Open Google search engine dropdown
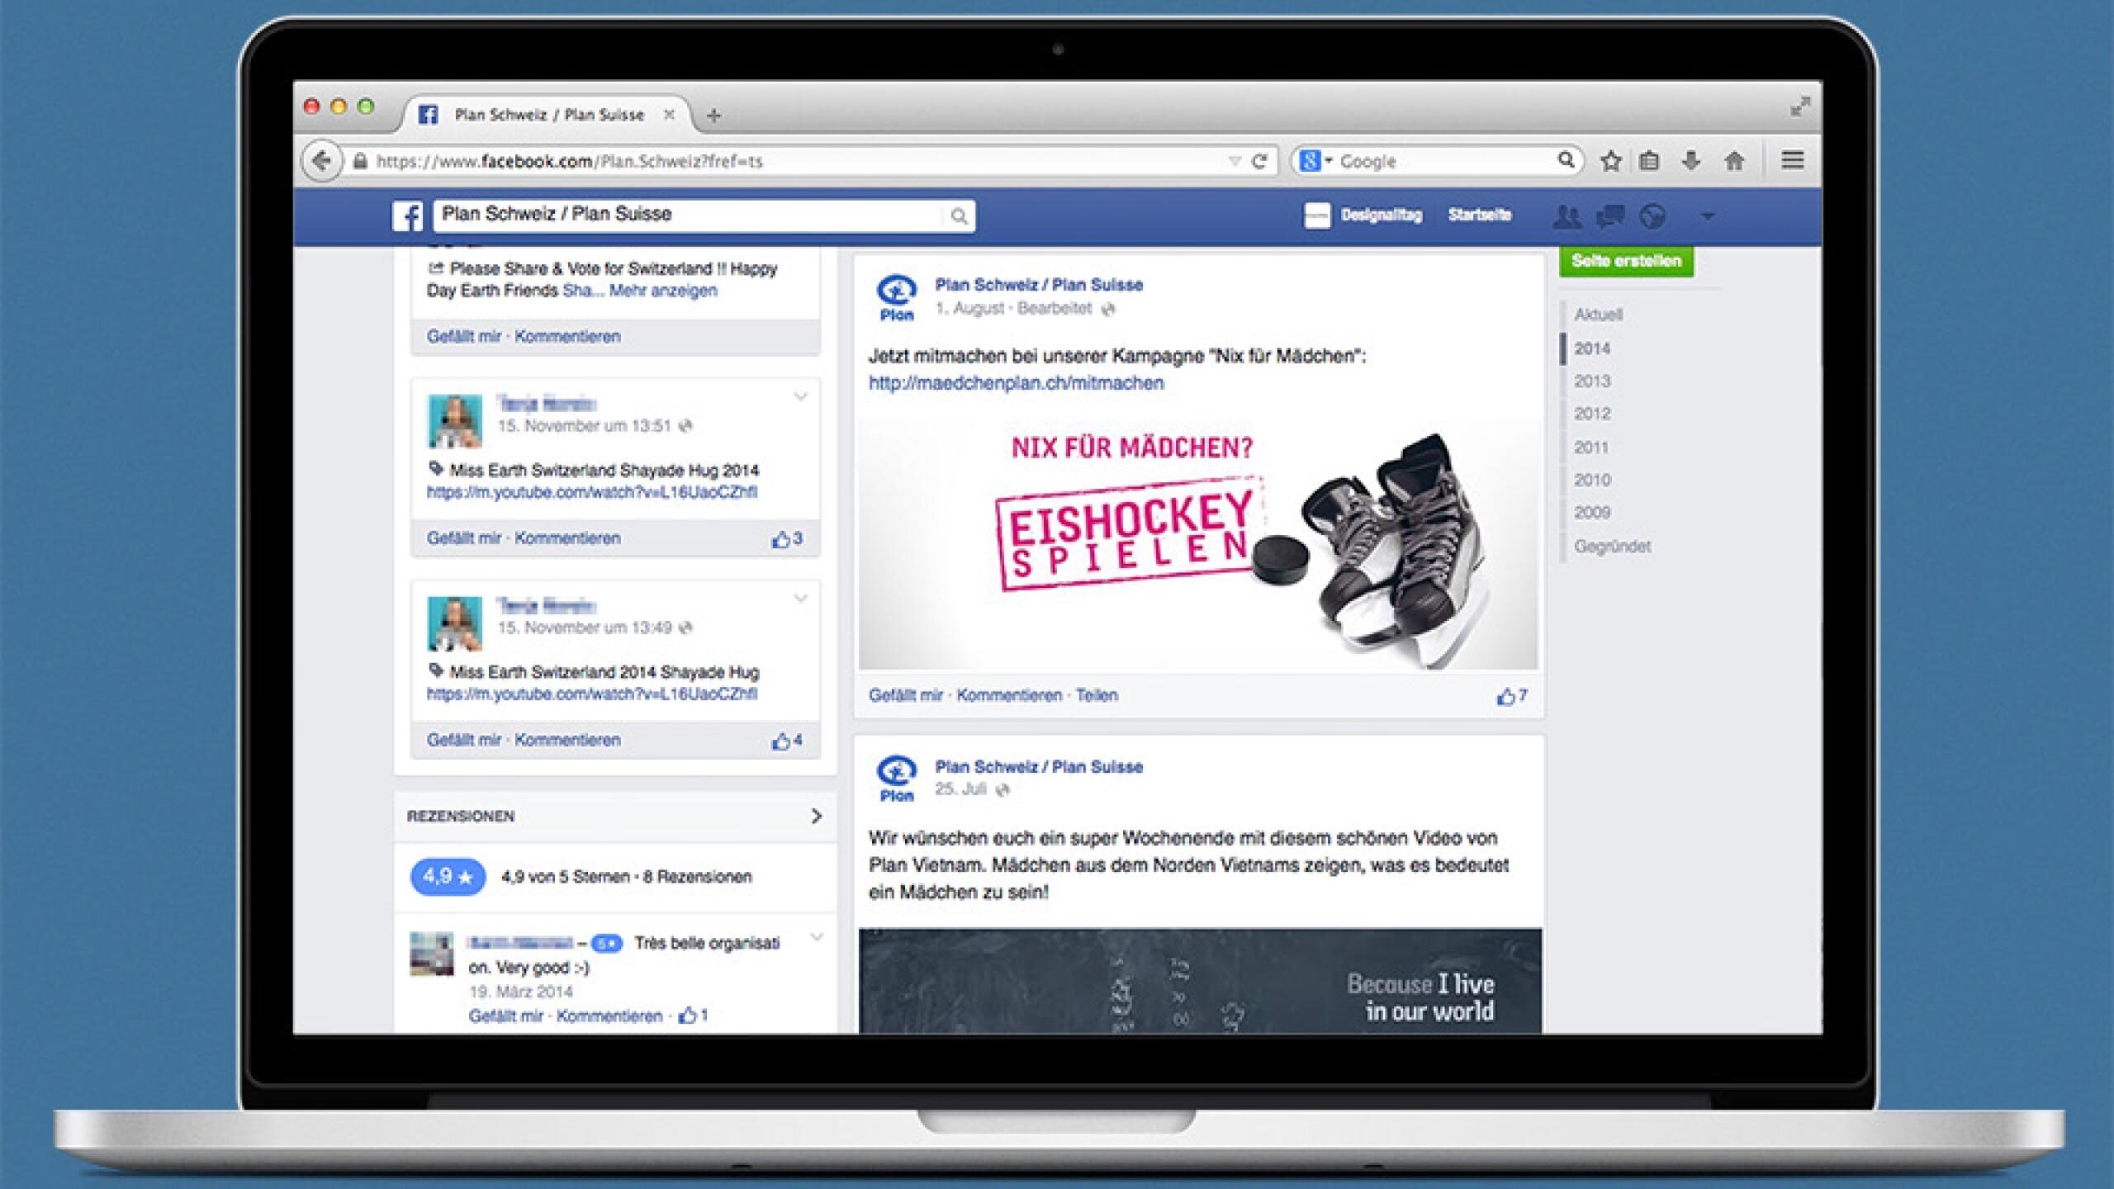This screenshot has height=1189, width=2114. [1316, 161]
